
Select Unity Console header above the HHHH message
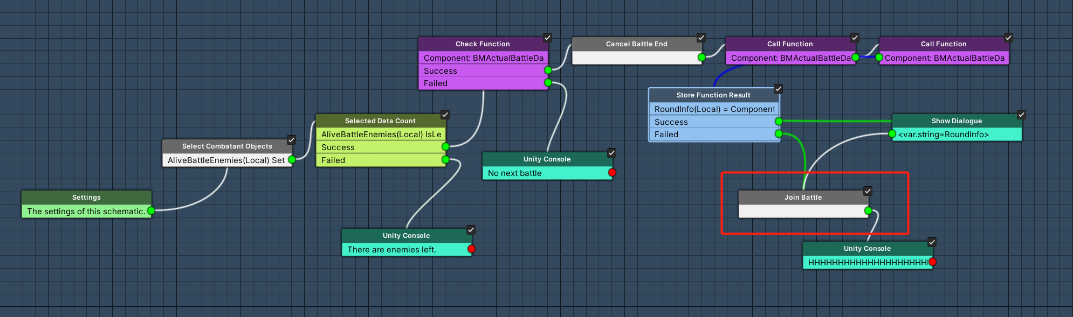(x=867, y=249)
